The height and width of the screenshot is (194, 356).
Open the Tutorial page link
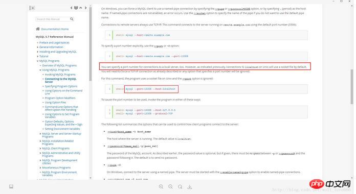point(43,56)
